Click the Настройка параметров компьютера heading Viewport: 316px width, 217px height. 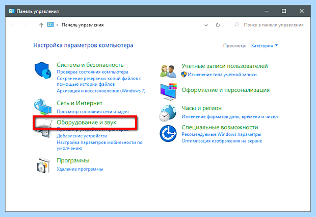tap(83, 45)
